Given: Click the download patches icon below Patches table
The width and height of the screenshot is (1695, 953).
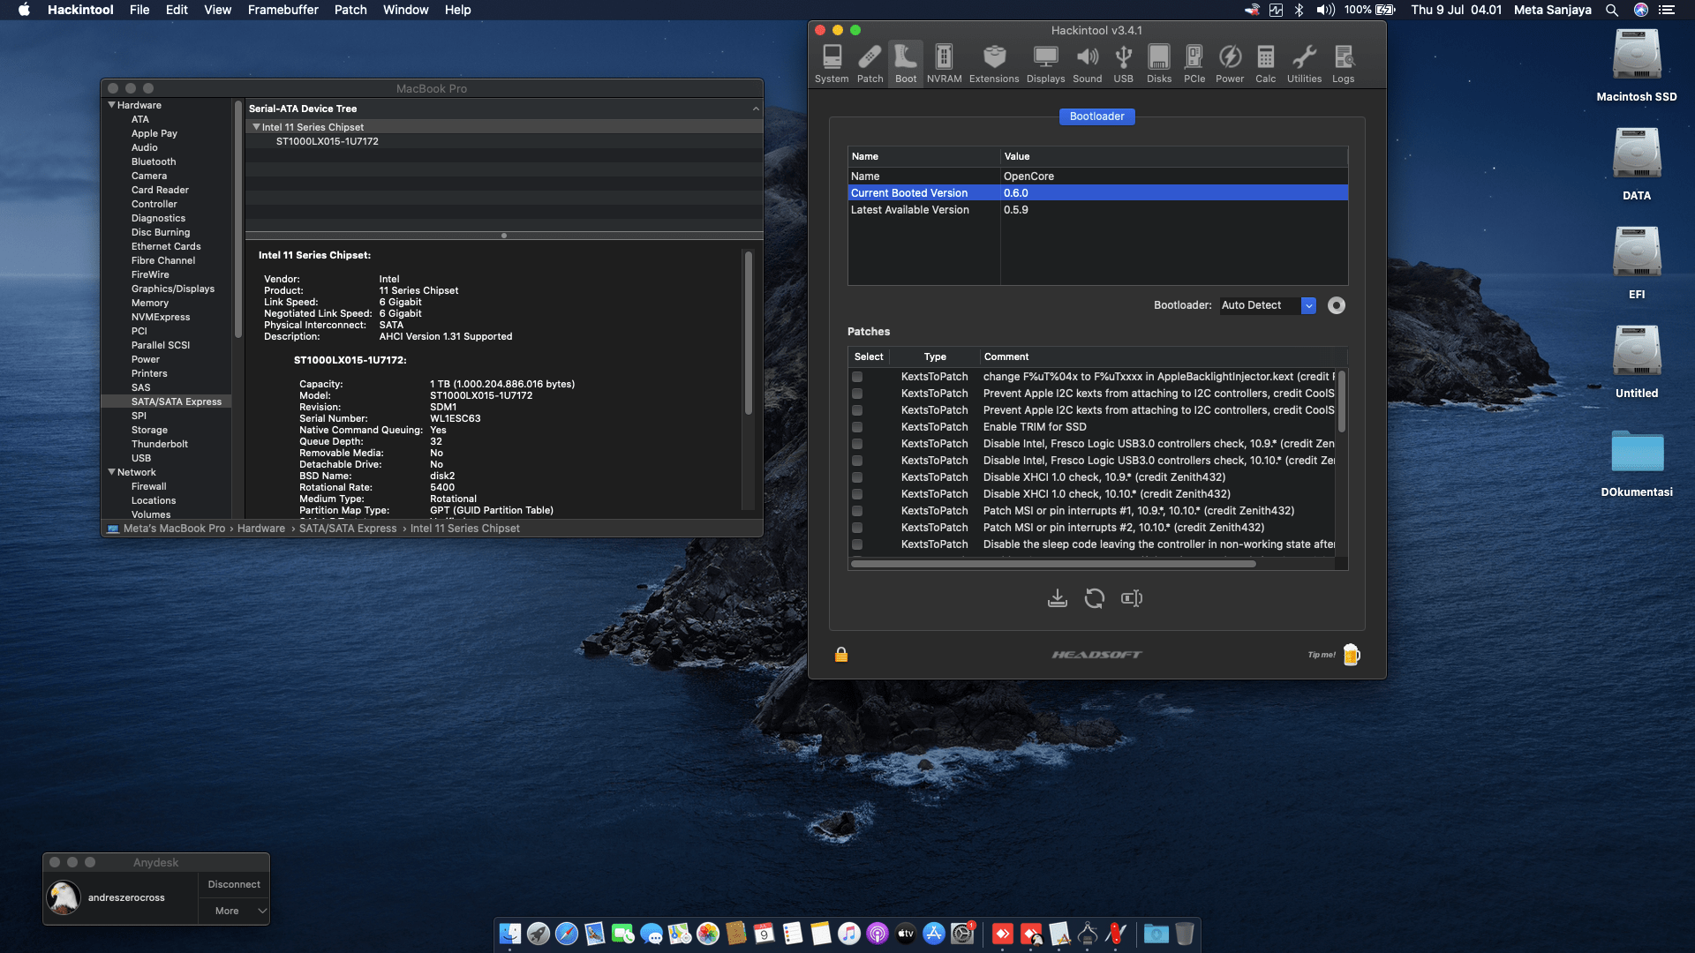Looking at the screenshot, I should [x=1057, y=598].
